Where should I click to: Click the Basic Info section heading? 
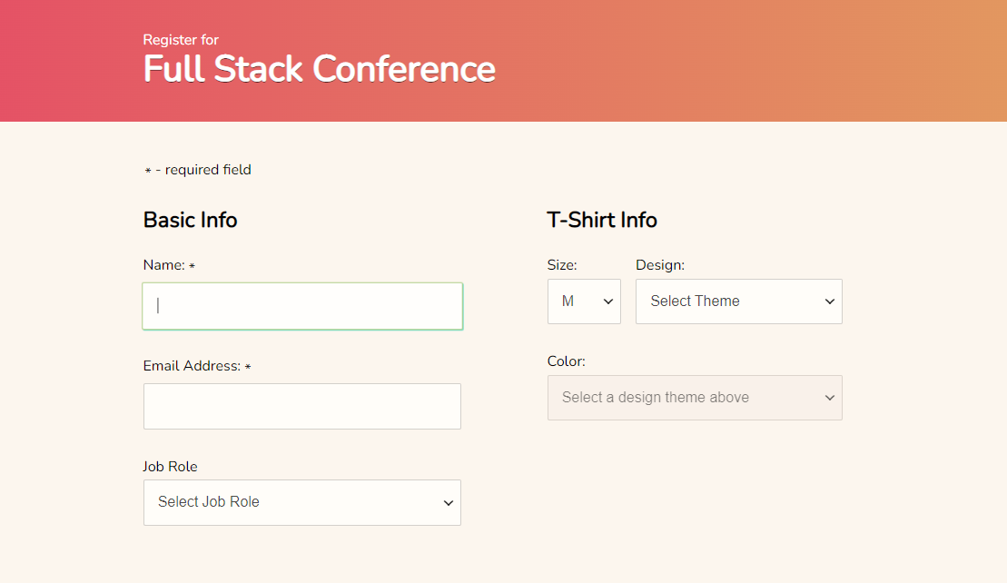point(190,220)
